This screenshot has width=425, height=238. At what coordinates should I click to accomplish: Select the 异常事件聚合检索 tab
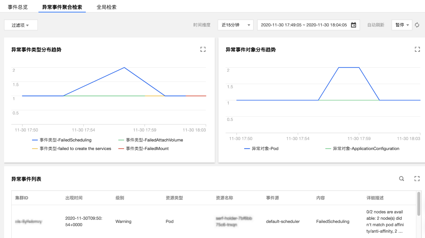(62, 7)
